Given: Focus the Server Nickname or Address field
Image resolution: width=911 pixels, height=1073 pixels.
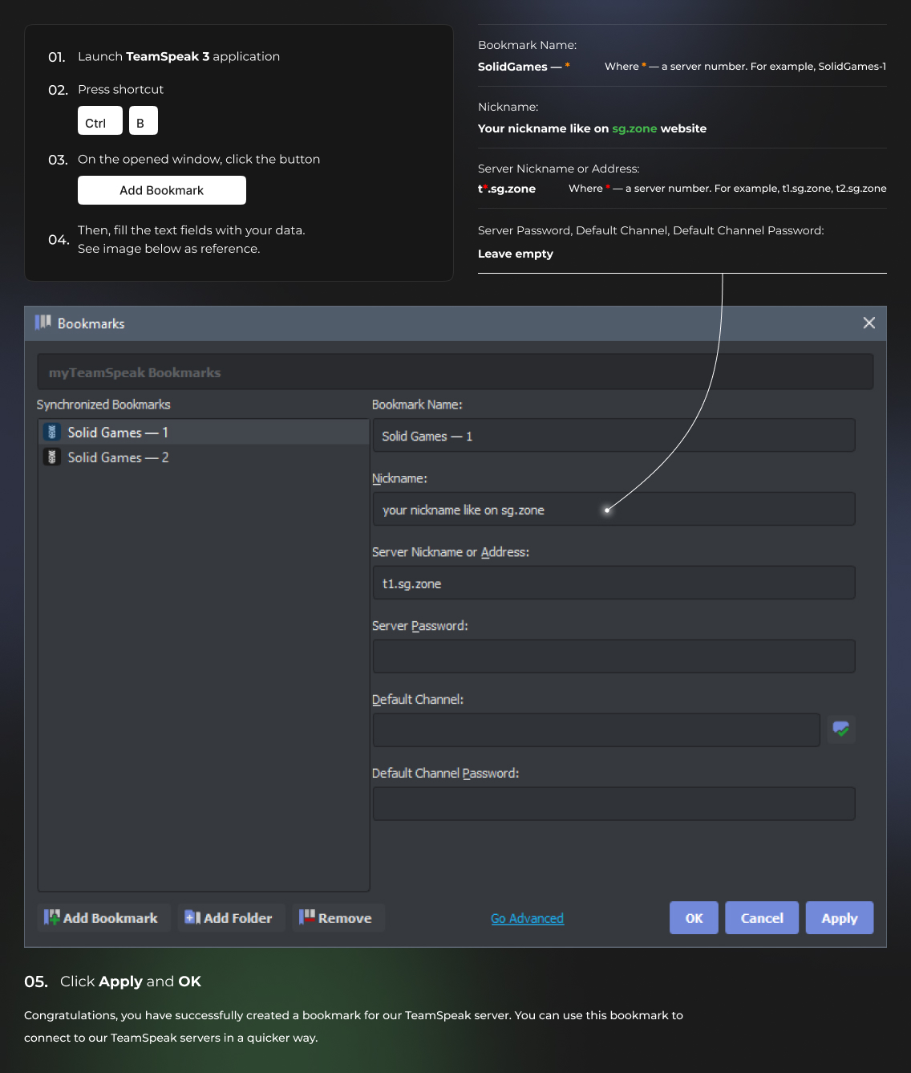Looking at the screenshot, I should pyautogui.click(x=613, y=583).
